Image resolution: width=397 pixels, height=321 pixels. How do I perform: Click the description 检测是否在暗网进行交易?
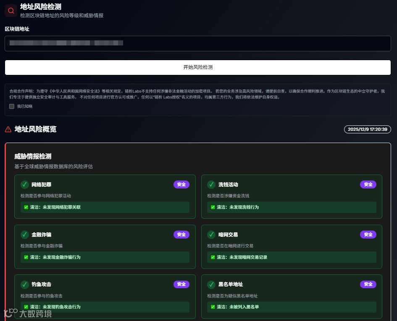click(230, 246)
